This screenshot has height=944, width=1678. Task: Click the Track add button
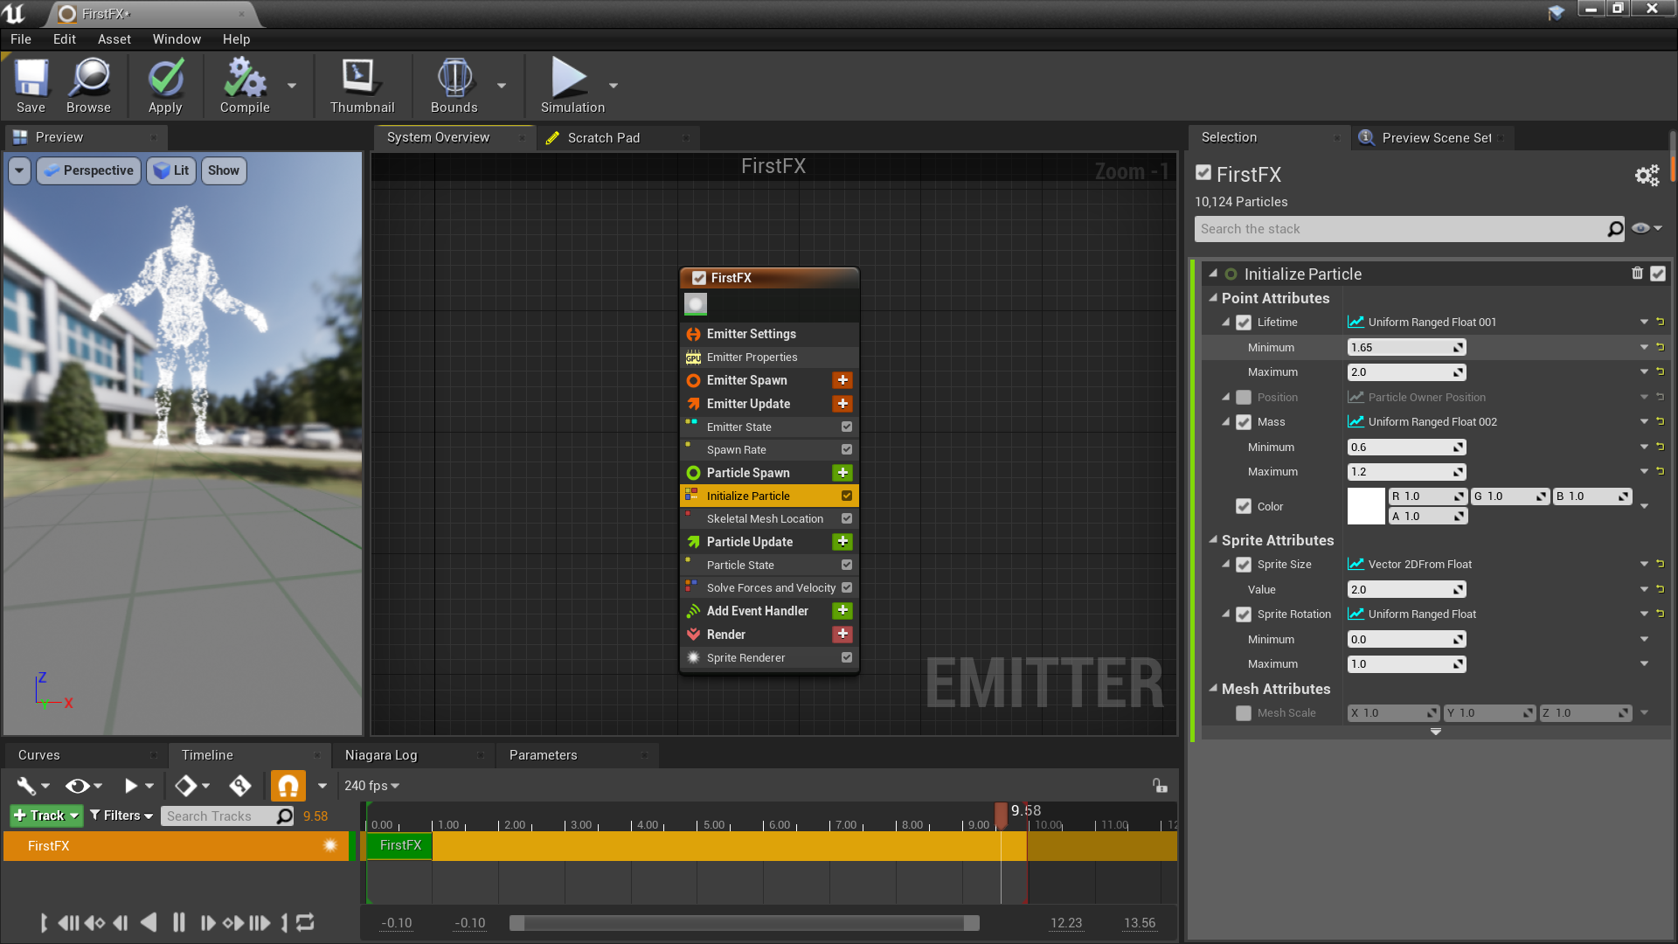pos(45,816)
